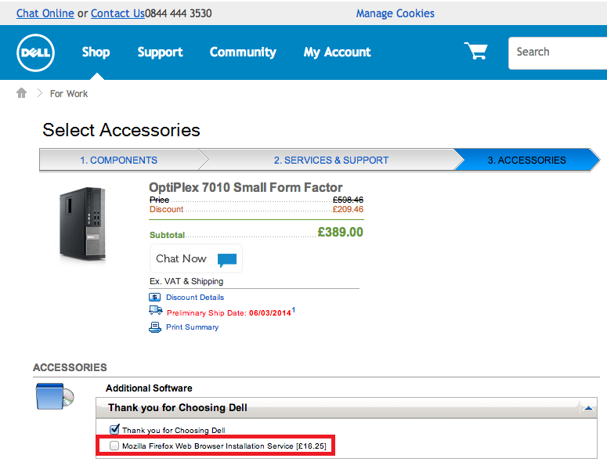
Task: Open the Shop menu
Action: tap(96, 52)
